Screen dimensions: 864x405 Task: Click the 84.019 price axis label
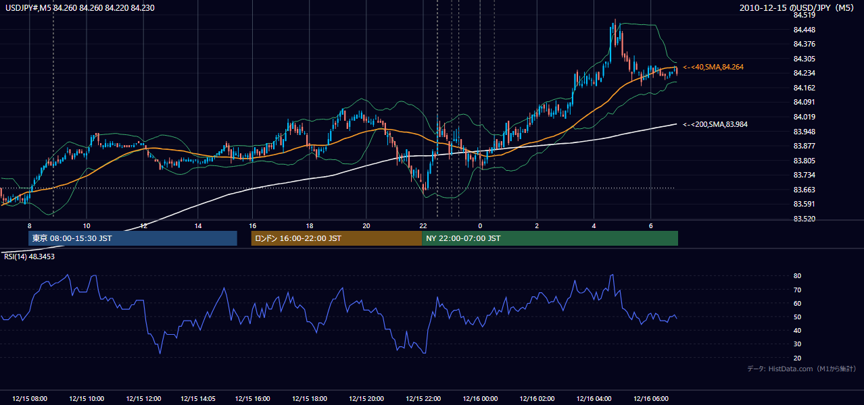coord(804,117)
